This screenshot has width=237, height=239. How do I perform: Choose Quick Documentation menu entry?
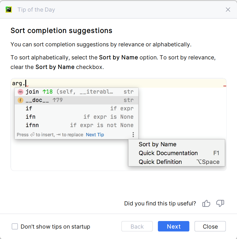click(168, 153)
